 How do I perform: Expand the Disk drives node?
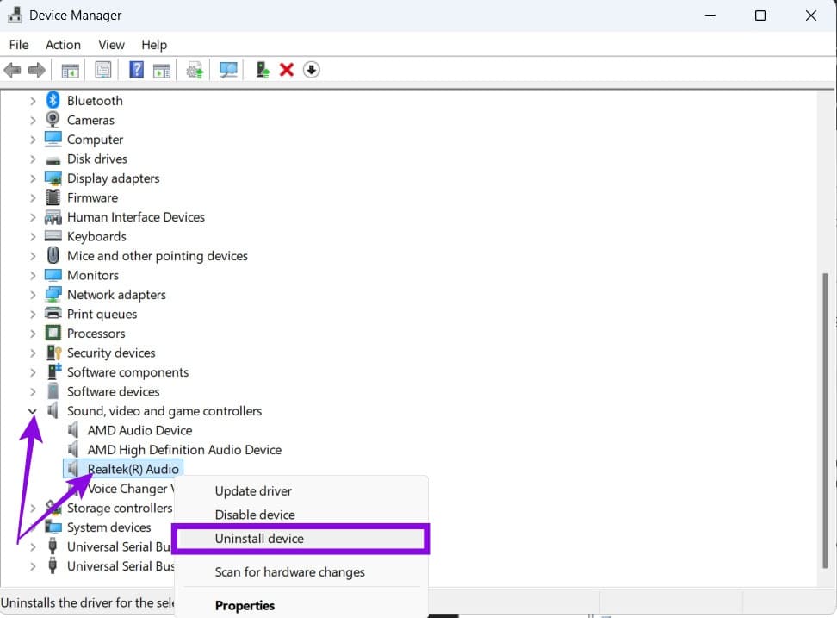(x=33, y=159)
